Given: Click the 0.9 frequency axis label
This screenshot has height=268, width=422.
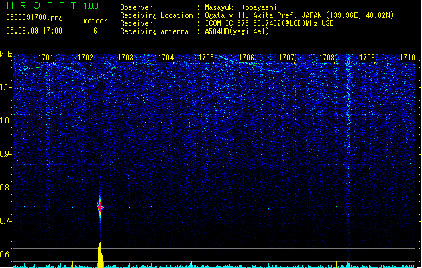Looking at the screenshot, I should coord(5,154).
